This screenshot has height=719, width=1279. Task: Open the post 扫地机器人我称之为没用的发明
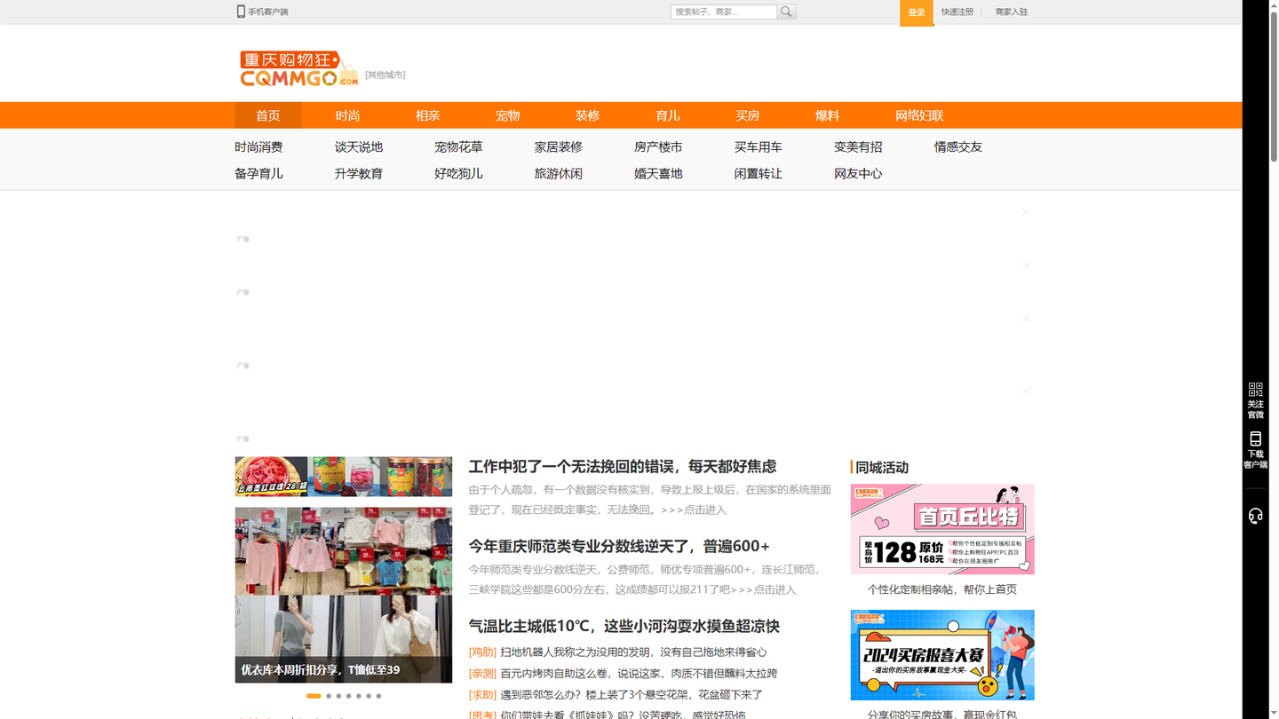pyautogui.click(x=633, y=652)
